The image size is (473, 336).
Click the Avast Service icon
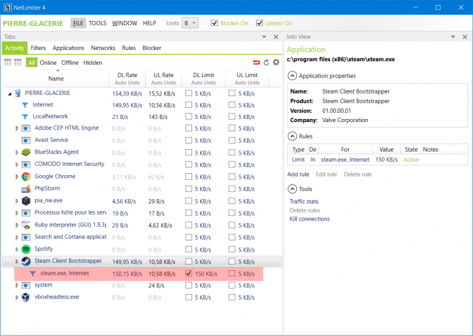[26, 141]
